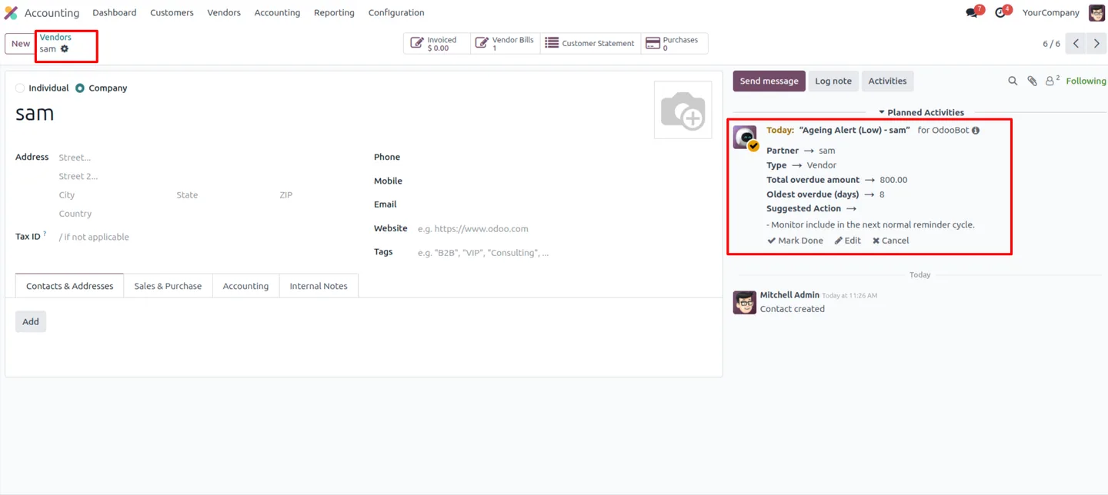
Task: Click the Following button
Action: 1086,81
